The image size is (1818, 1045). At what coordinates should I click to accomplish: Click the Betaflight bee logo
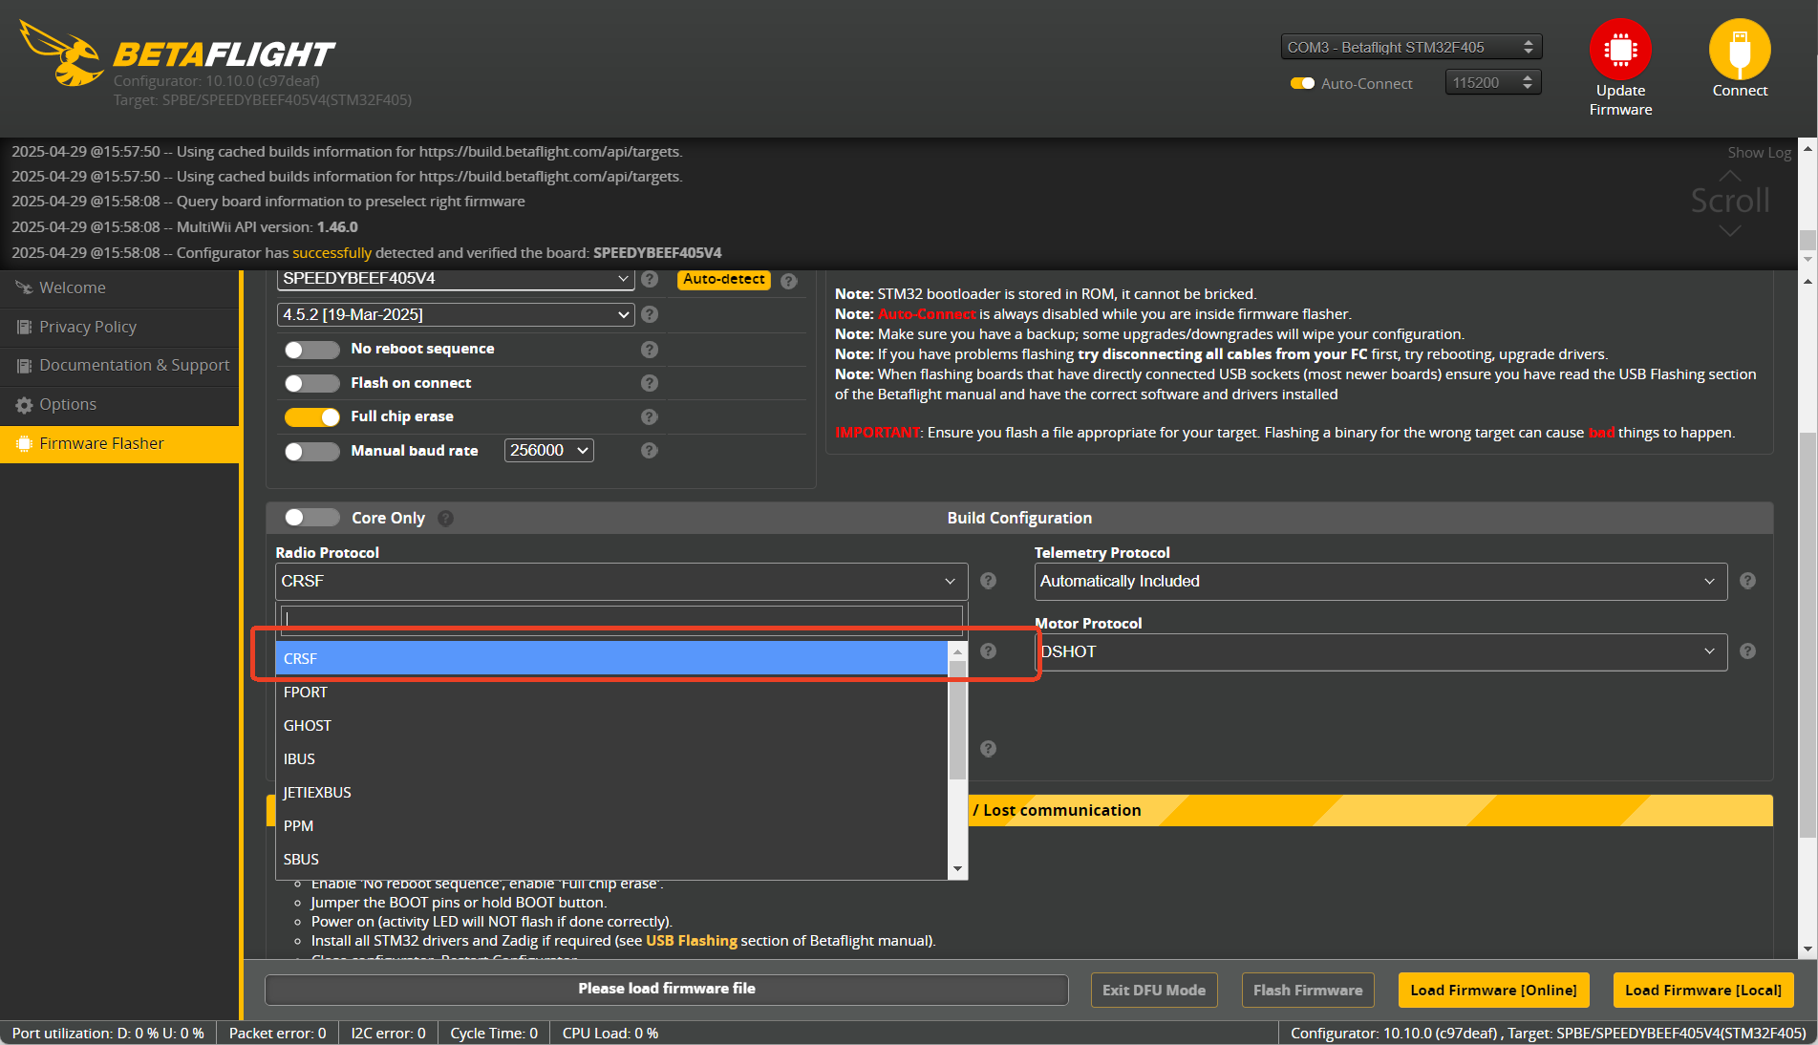(x=61, y=53)
